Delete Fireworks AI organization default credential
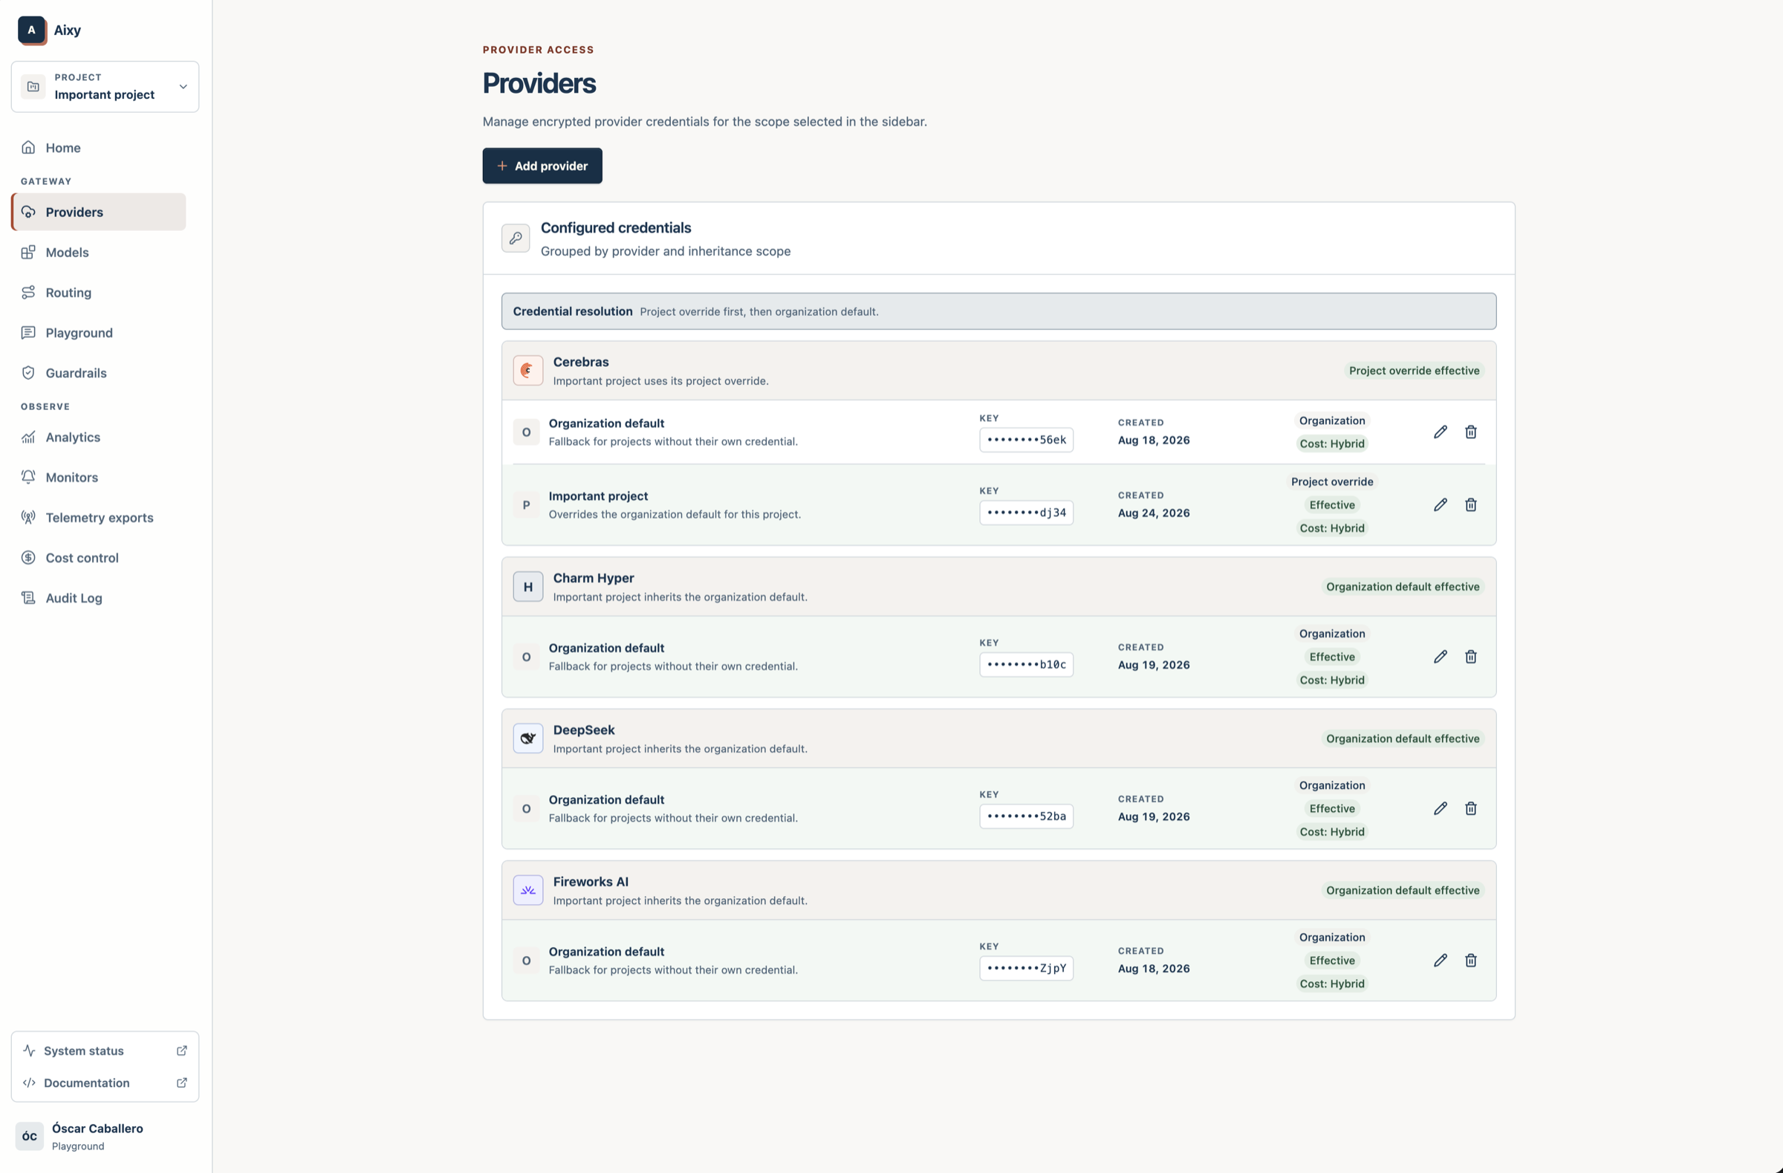The image size is (1783, 1173). click(x=1470, y=961)
